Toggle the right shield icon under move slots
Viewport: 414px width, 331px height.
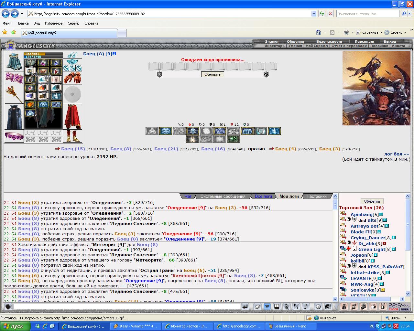pyautogui.click(x=266, y=74)
